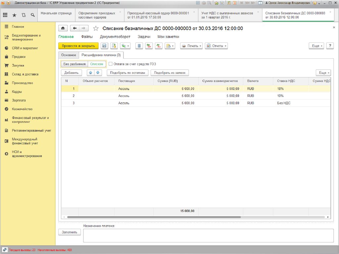Open the Отчеты dropdown menu

point(216,46)
